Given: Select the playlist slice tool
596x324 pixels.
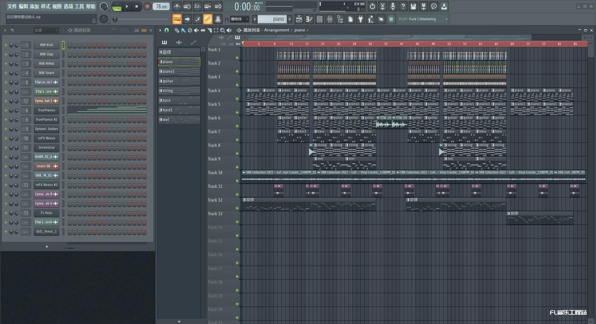Looking at the screenshot, I should pos(209,30).
